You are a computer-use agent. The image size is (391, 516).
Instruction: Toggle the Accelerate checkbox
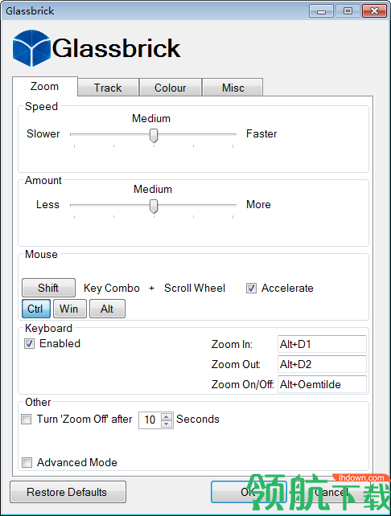(251, 289)
